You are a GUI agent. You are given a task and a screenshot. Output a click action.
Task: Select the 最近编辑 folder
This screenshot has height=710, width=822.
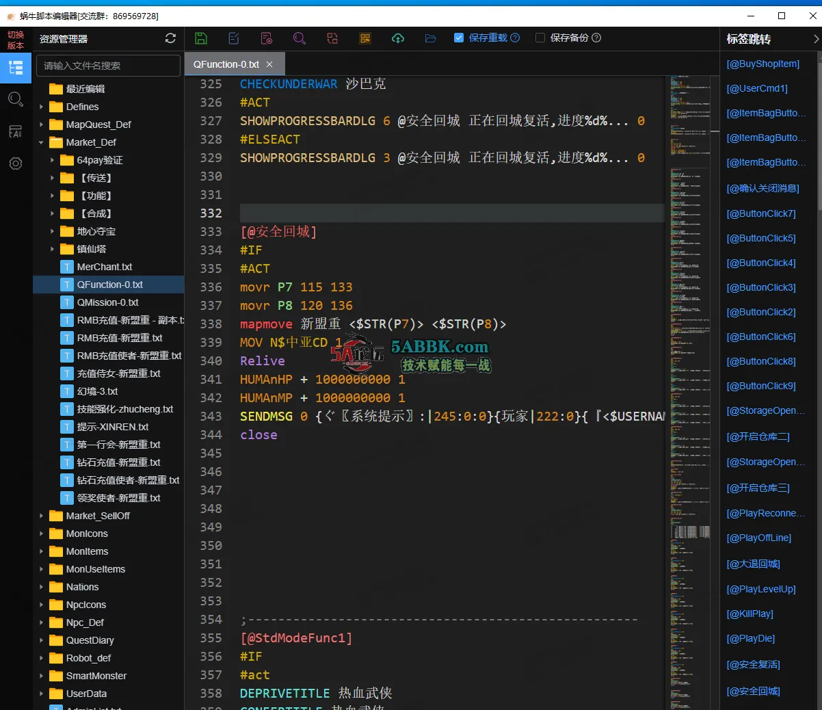coord(85,89)
